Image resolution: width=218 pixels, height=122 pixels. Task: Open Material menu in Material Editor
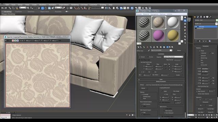click(146, 14)
